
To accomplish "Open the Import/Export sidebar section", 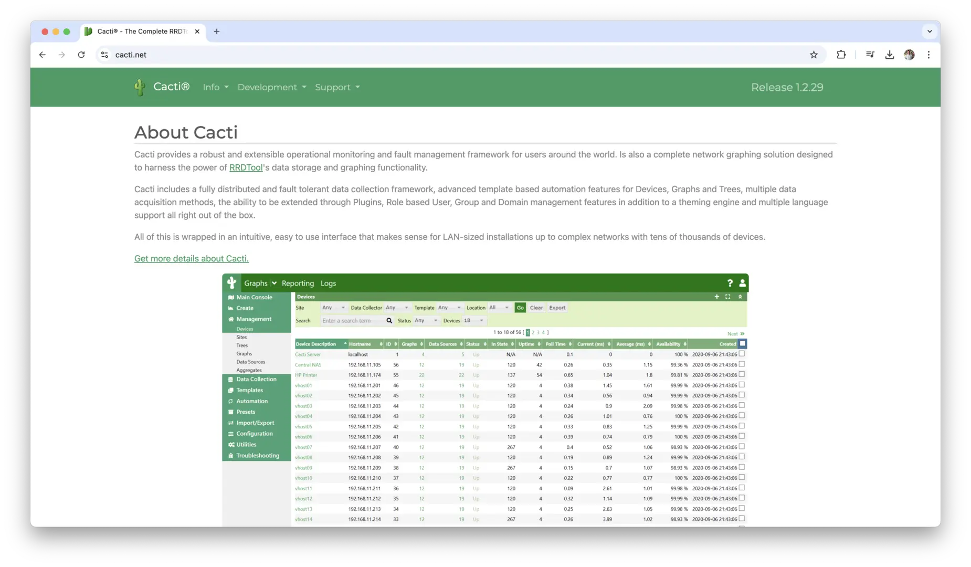I will tap(255, 423).
